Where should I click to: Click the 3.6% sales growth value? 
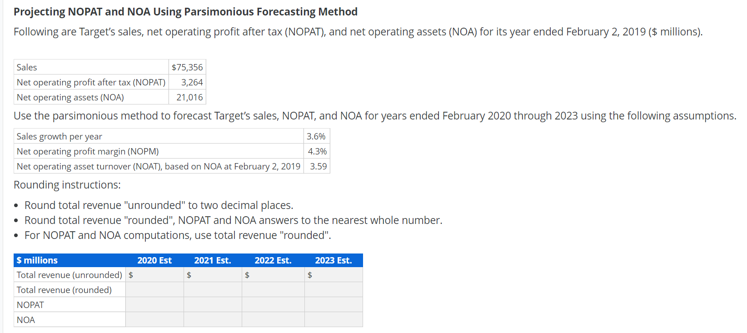[316, 136]
